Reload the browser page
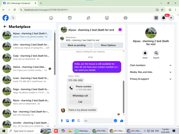Screen dimensions: 179x134 pos(15,10)
